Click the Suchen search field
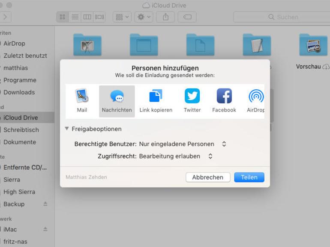Viewport: 330px width, 247px height. tap(282, 17)
